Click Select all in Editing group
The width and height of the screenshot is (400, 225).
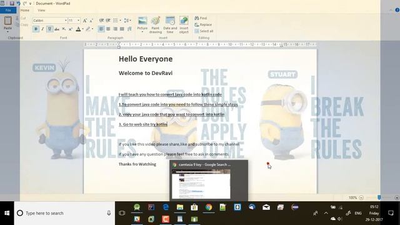[204, 31]
